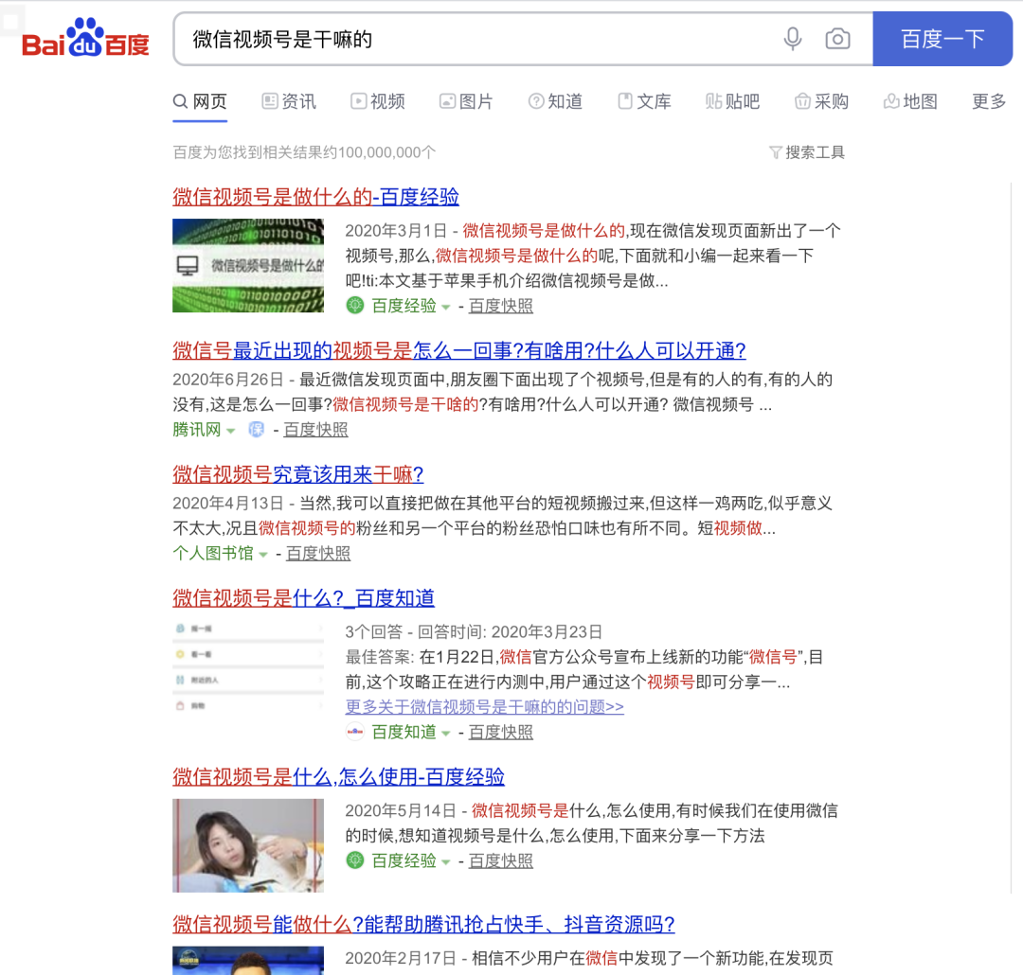Viewport: 1023px width, 975px height.
Task: Open 百度快照 for the 百度知道 result
Action: [500, 732]
